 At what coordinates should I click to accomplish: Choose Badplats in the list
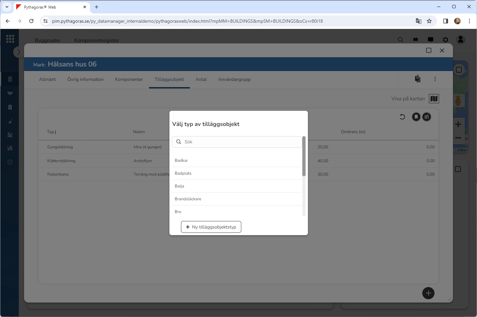click(183, 173)
